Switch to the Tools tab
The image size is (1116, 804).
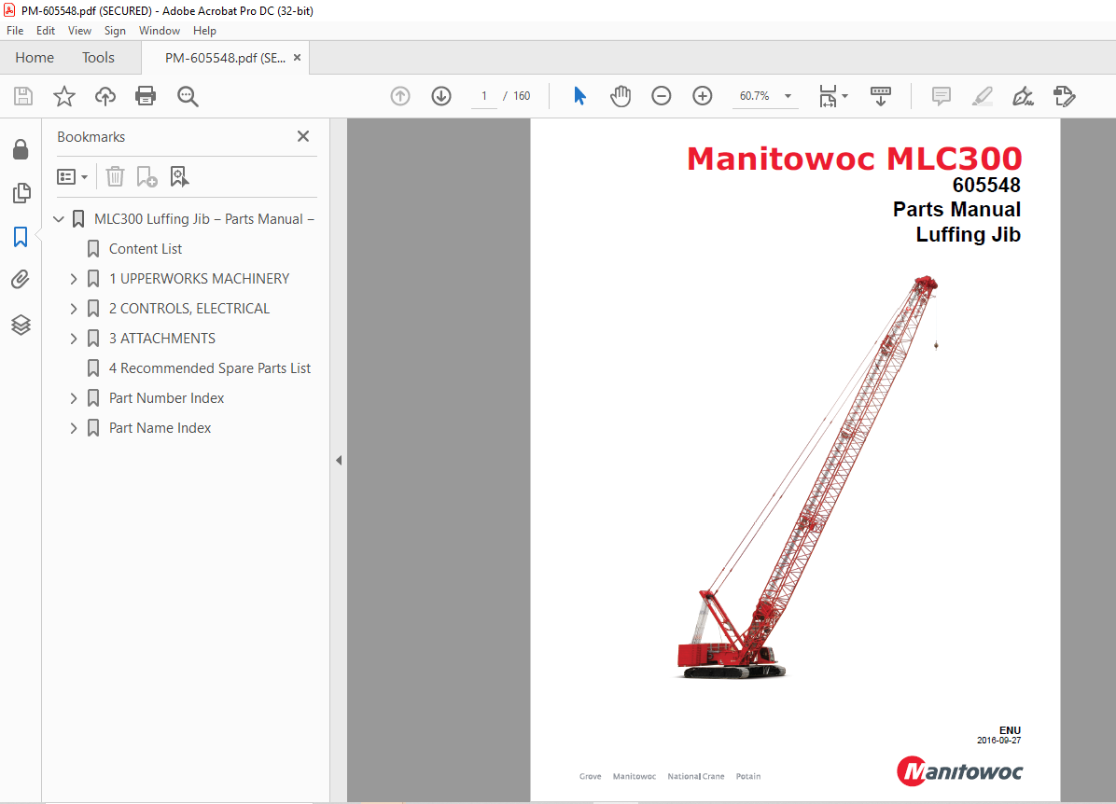tap(98, 58)
